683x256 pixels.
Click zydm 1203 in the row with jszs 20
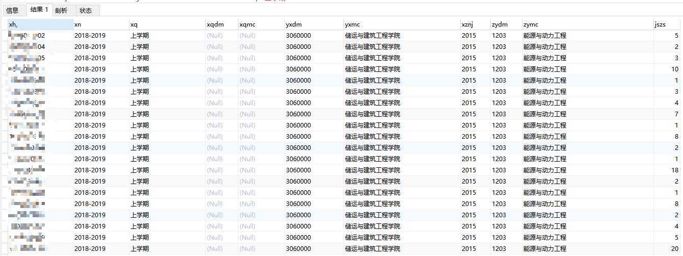(499, 249)
